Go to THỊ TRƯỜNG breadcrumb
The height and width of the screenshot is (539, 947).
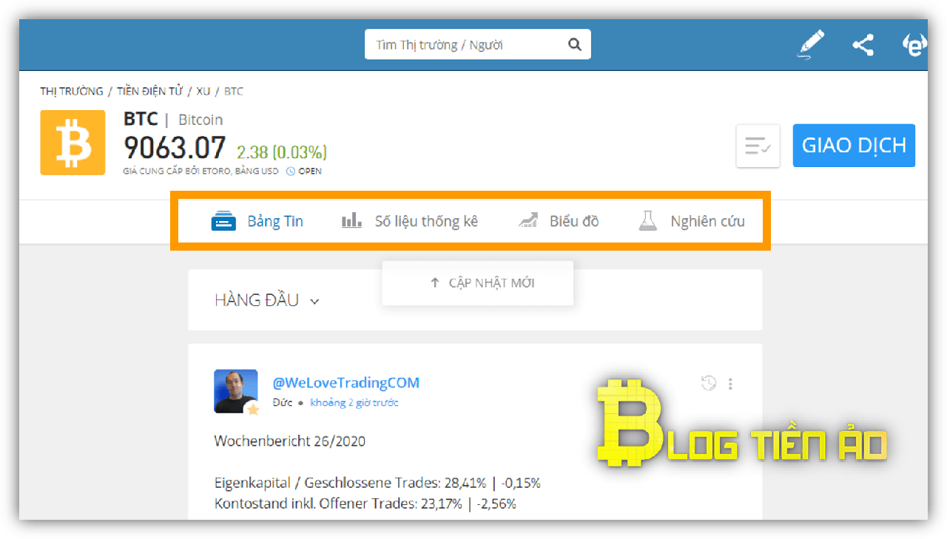(x=72, y=91)
